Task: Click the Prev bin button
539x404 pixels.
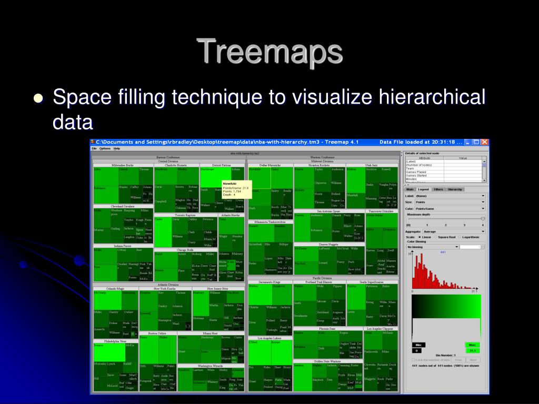Action: point(458,360)
